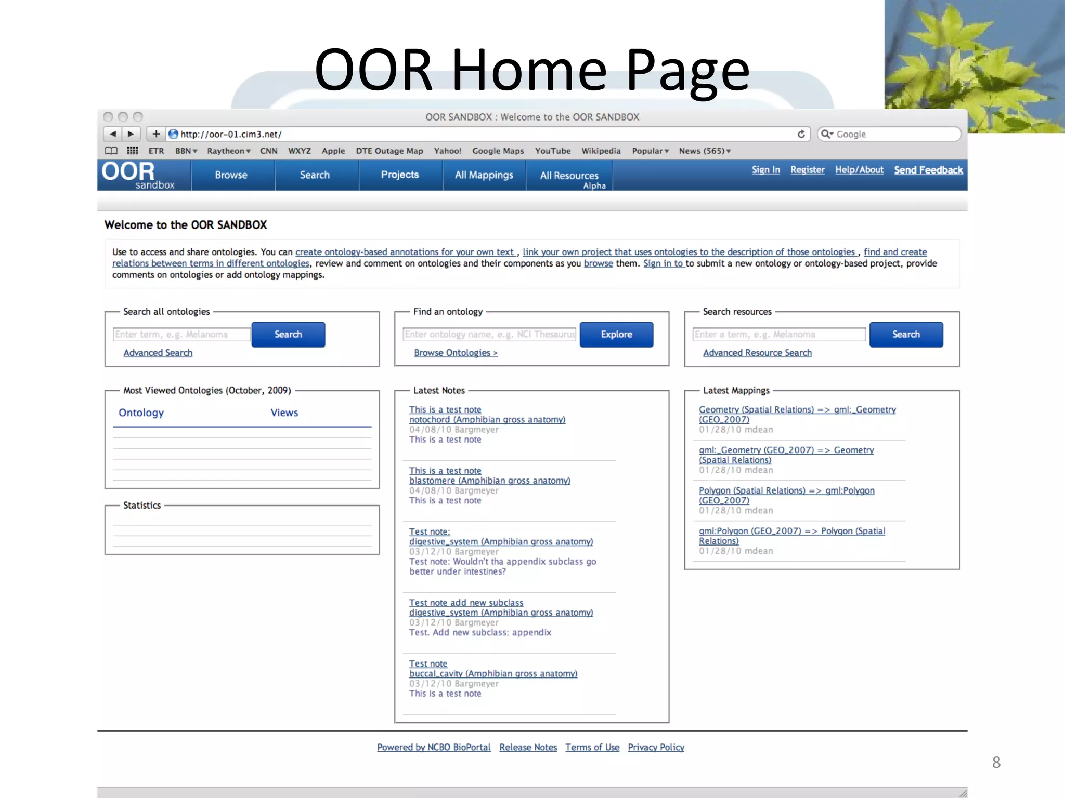Open the bookmarks book icon
Image resolution: width=1065 pixels, height=798 pixels.
point(111,151)
